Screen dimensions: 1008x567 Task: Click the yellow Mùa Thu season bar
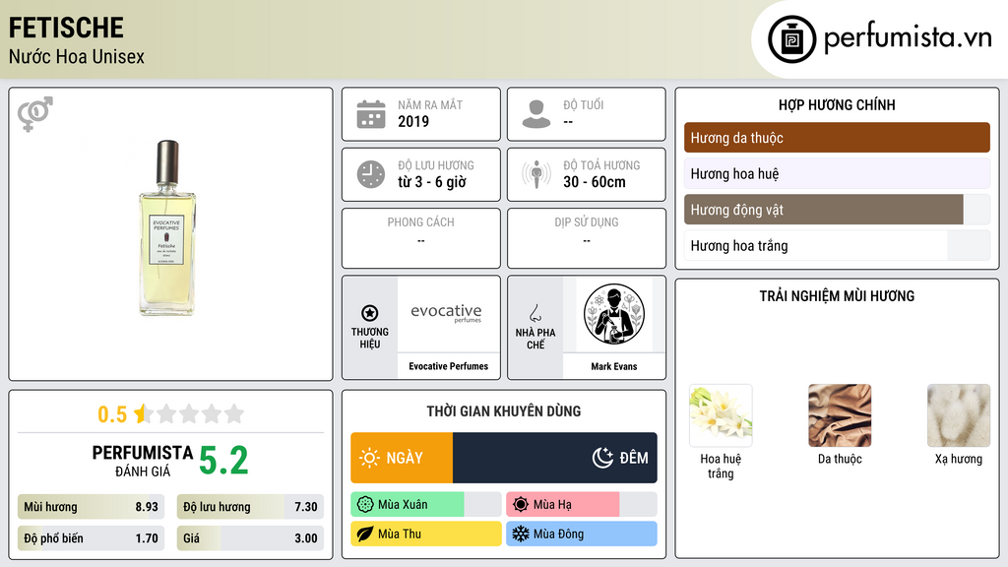426,534
